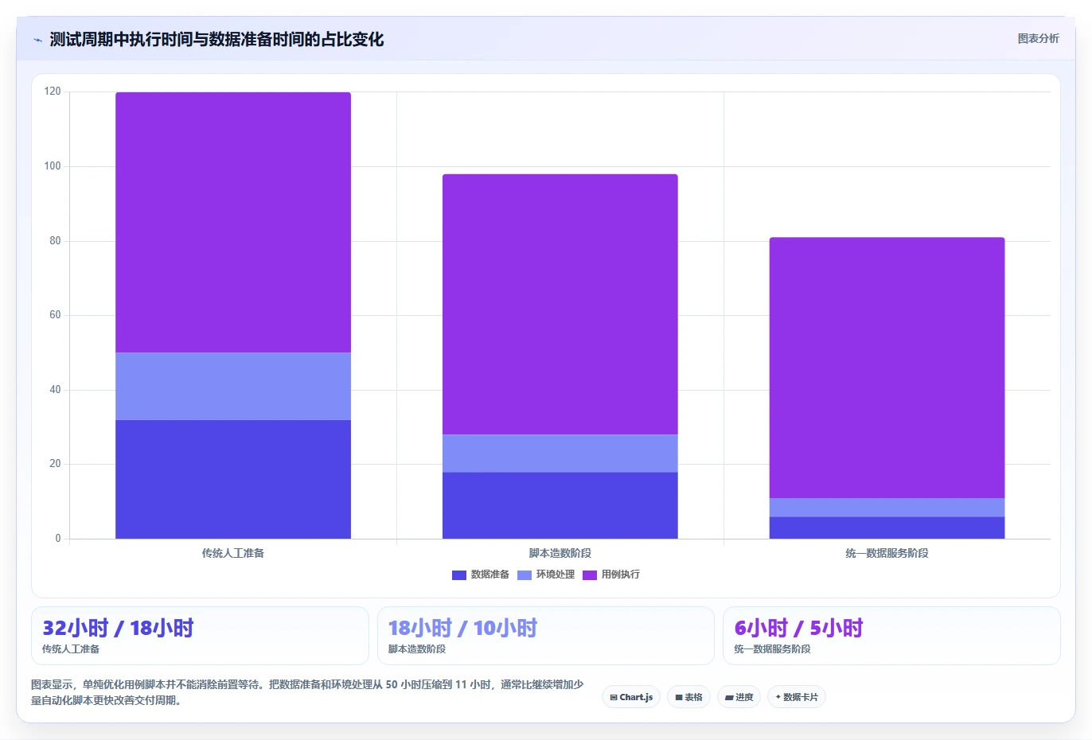Click the 脚本造数阶段 x-axis label
Image resolution: width=1092 pixels, height=740 pixels.
(x=560, y=553)
